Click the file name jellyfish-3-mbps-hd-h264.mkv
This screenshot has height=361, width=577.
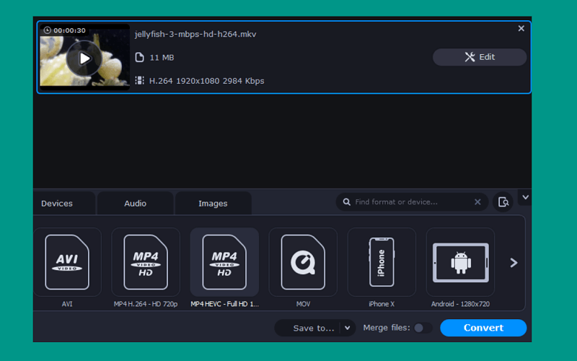click(195, 34)
